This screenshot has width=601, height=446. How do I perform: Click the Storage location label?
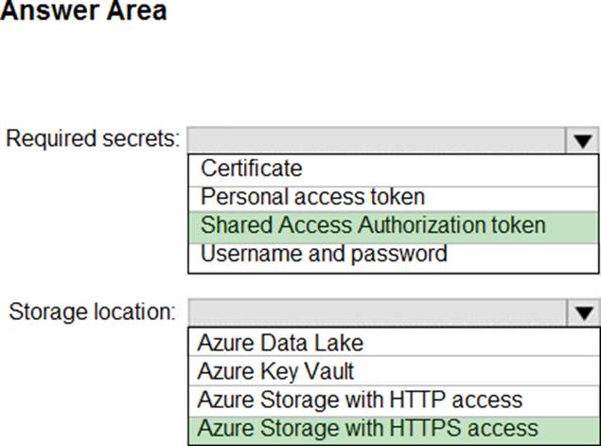click(92, 312)
